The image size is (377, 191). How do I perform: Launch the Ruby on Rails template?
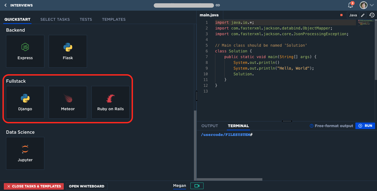111,102
